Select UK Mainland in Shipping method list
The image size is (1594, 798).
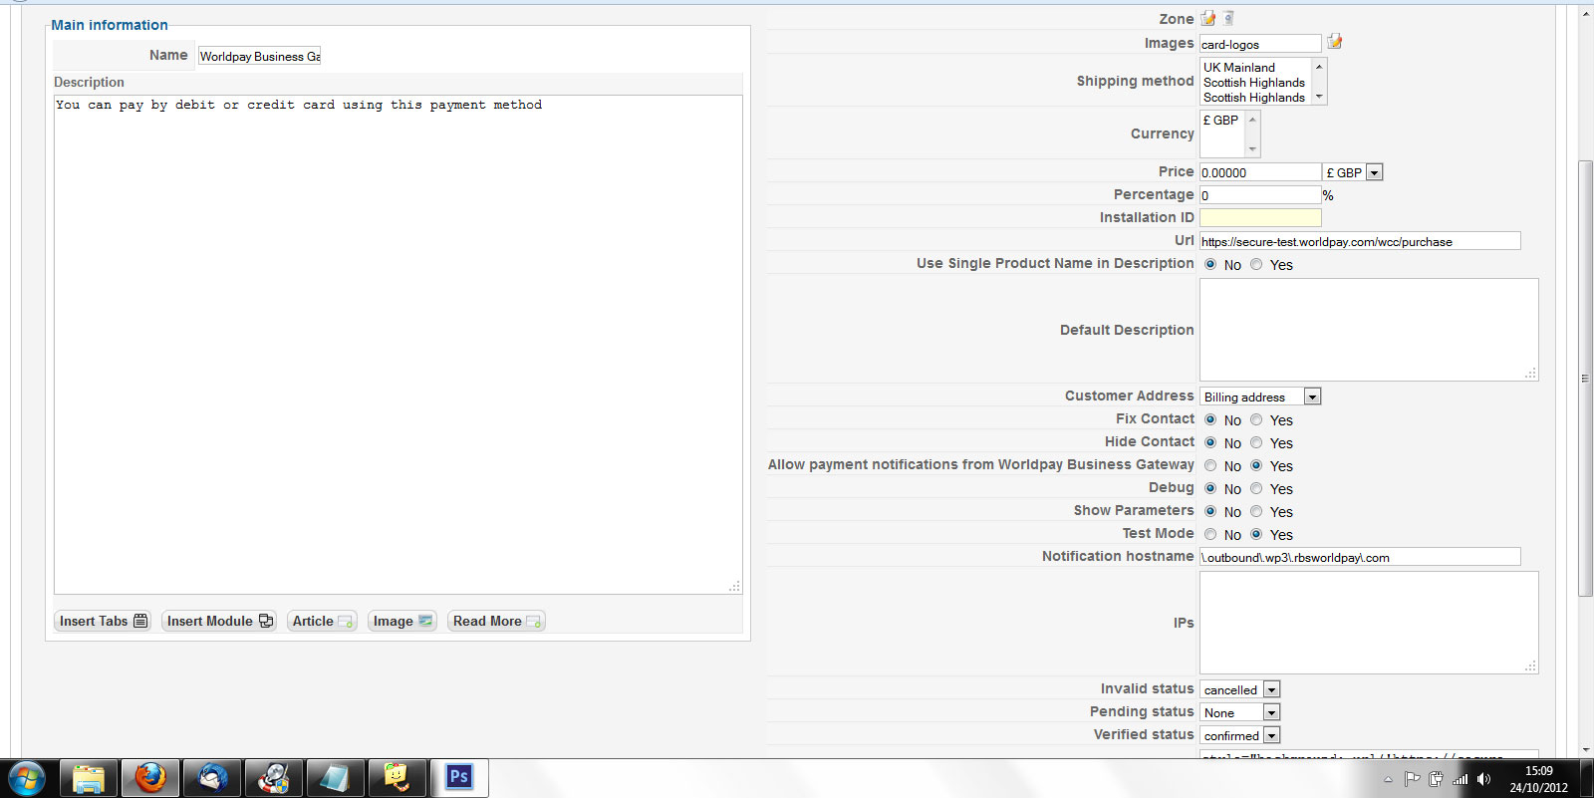[x=1239, y=68]
